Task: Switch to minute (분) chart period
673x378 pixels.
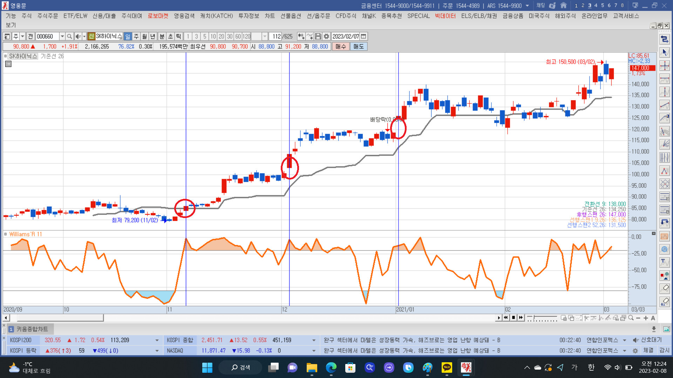Action: click(162, 36)
